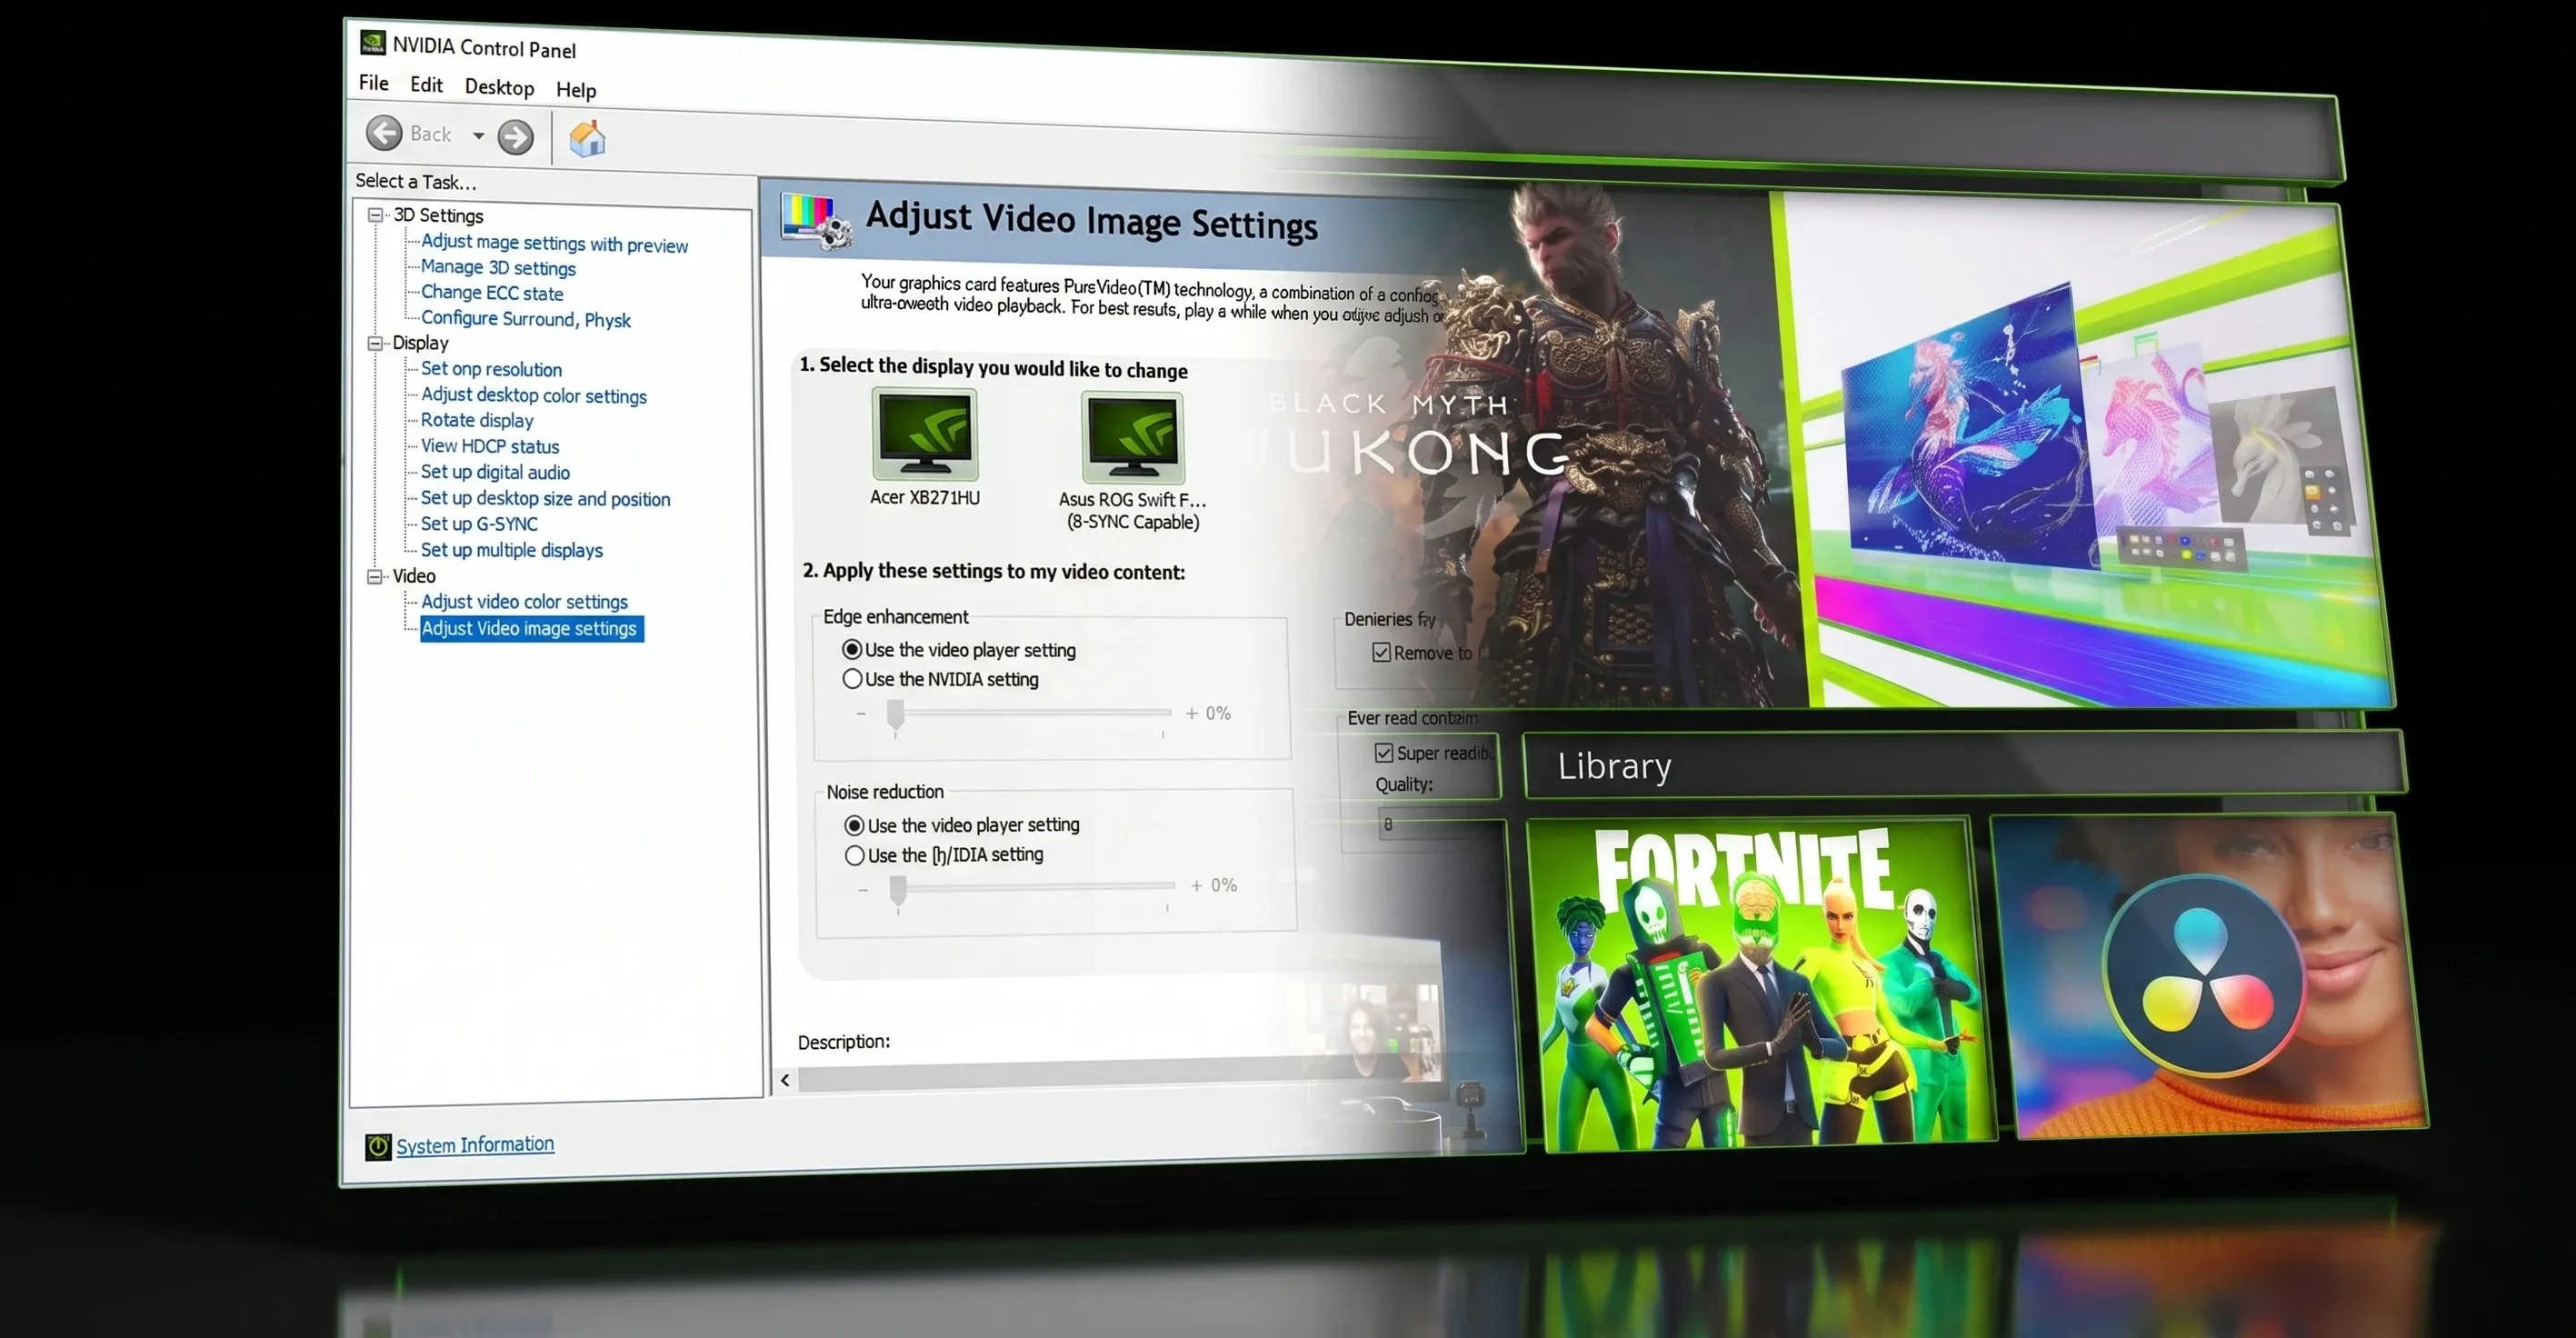
Task: Select edge enhancement video player setting
Action: pyautogui.click(x=852, y=649)
